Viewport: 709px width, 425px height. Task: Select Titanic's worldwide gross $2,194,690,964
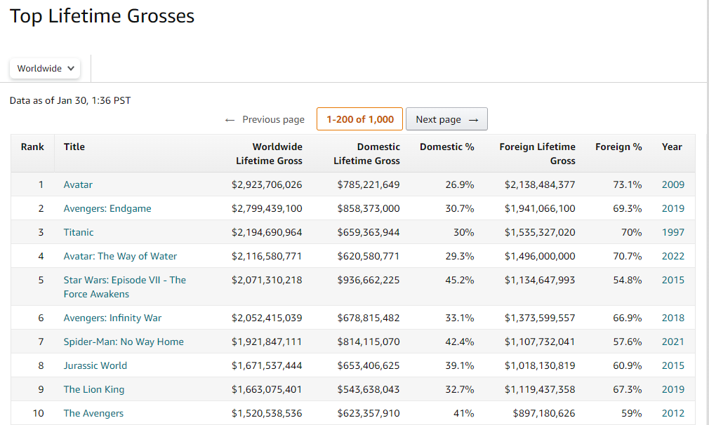coord(267,233)
